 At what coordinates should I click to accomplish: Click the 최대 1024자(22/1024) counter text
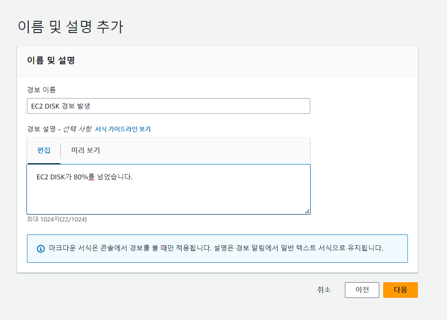click(57, 219)
